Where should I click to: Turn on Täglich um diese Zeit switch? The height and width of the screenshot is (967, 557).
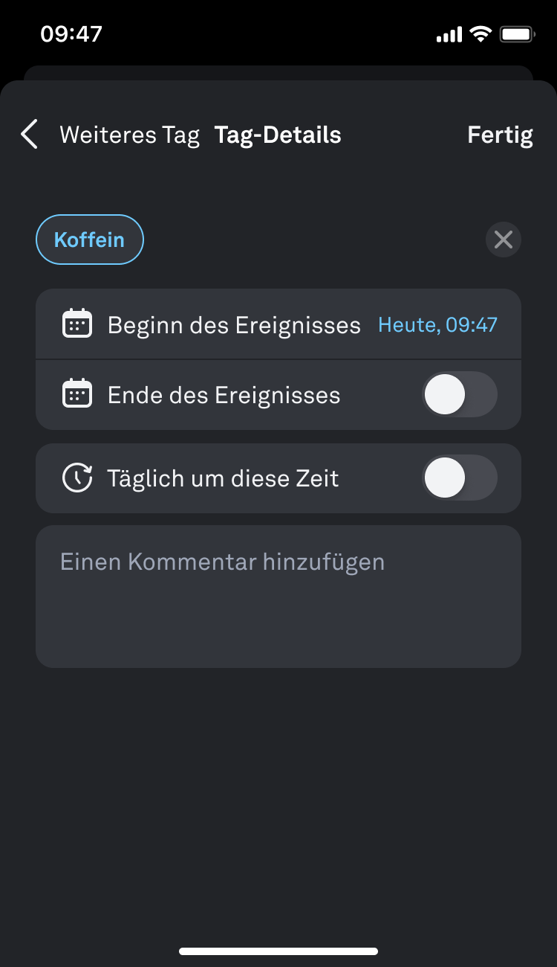pos(459,478)
